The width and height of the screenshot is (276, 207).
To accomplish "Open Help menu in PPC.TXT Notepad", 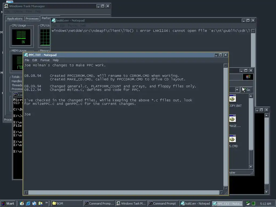I will (x=56, y=60).
